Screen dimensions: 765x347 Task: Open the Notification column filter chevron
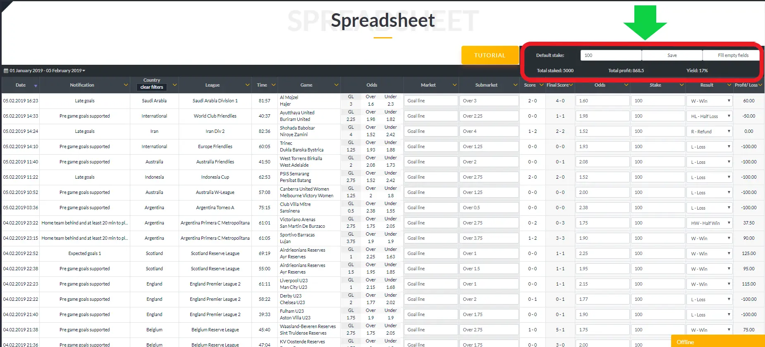click(x=126, y=85)
